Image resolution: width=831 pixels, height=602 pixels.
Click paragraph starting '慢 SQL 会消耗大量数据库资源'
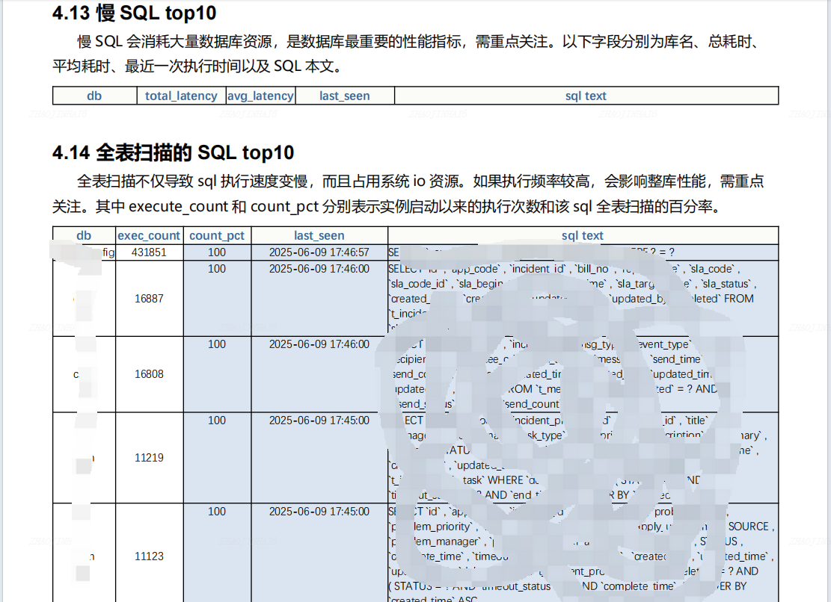pyautogui.click(x=408, y=54)
